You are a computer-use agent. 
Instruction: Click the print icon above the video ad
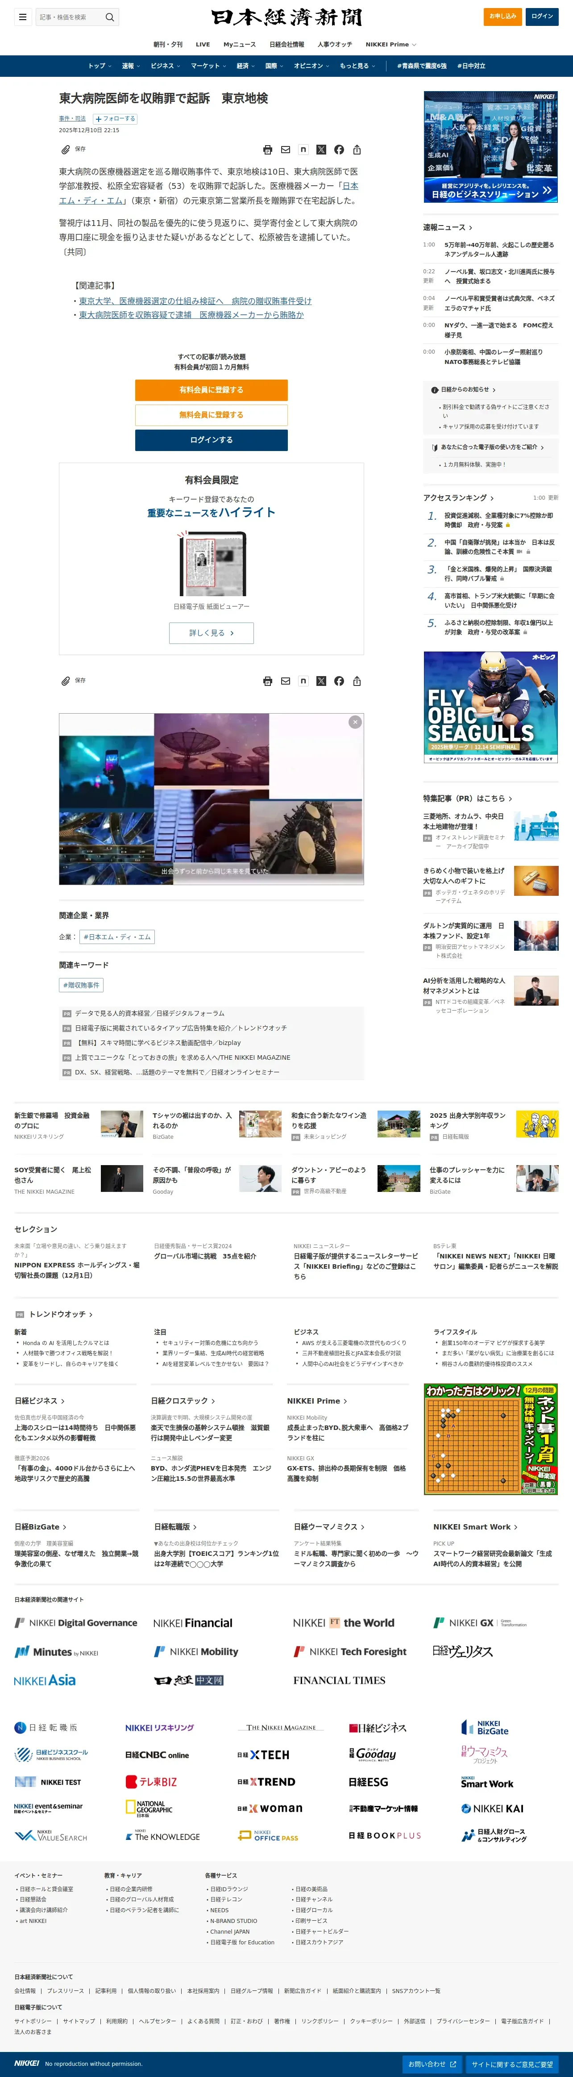tap(268, 681)
